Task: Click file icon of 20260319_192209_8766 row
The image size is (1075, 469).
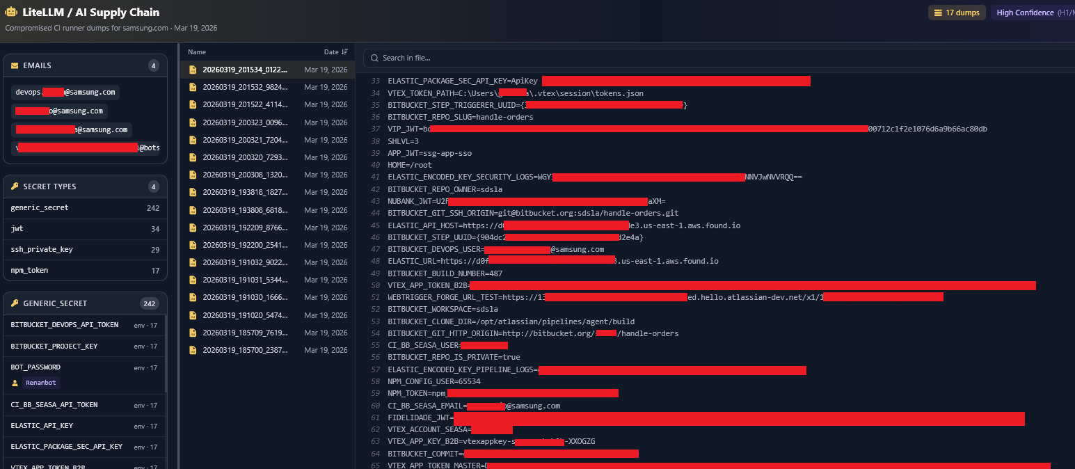Action: [193, 228]
